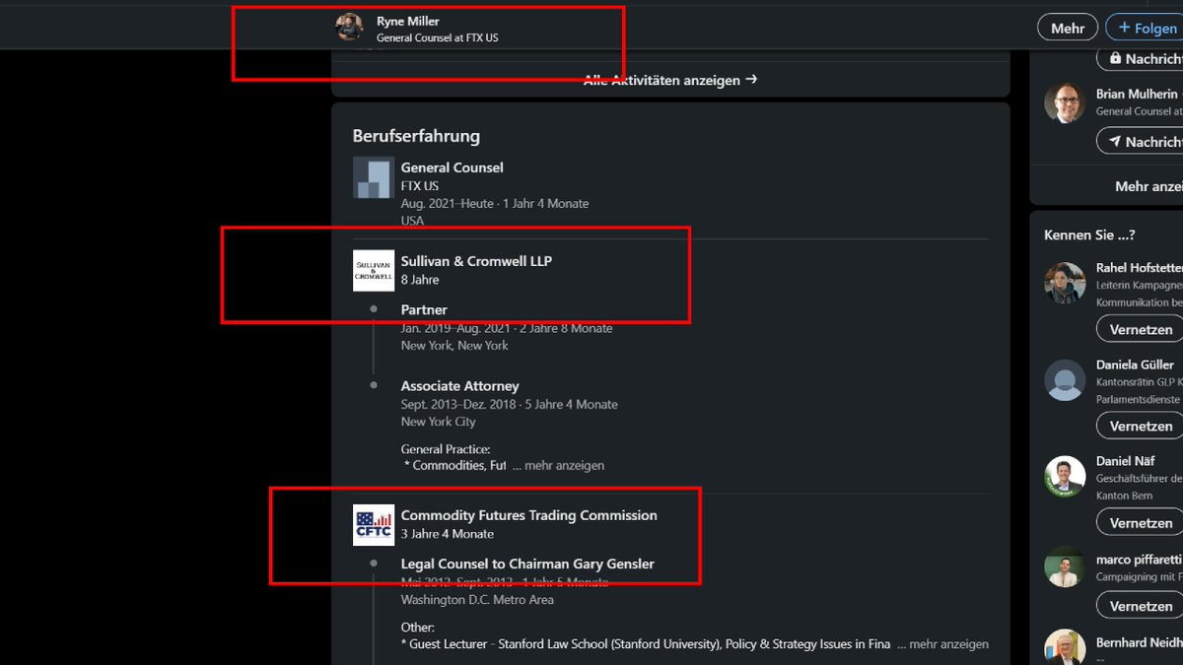Screen dimensions: 1183x665
Task: Click the Washington D.C. Metro Area text
Action: [477, 600]
